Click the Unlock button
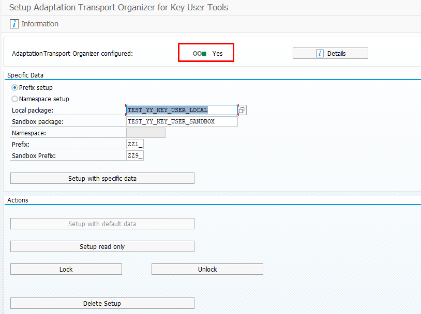The height and width of the screenshot is (314, 421). (207, 269)
